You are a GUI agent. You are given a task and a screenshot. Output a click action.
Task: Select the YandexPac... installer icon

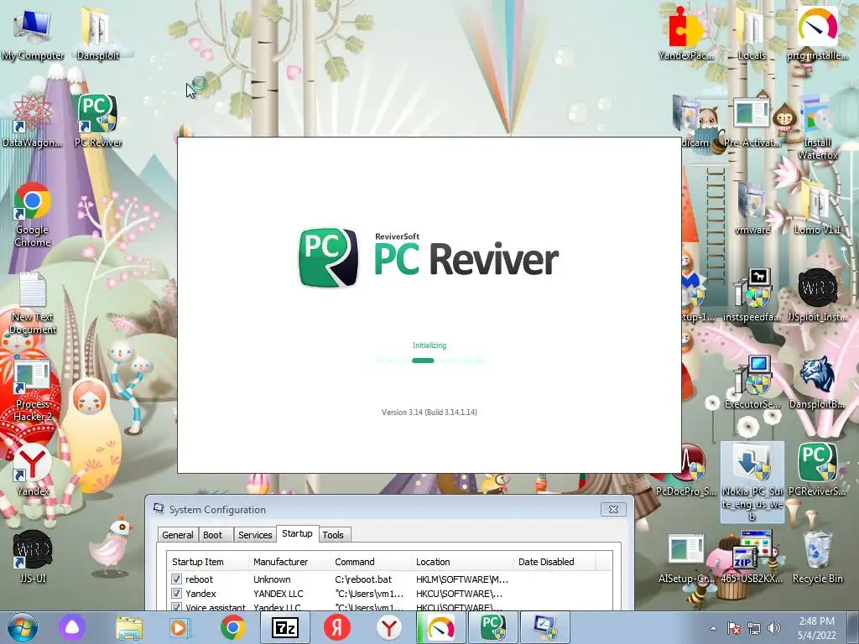coord(686,34)
